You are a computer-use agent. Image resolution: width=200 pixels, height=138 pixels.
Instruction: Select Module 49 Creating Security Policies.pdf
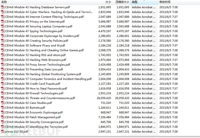click(37, 41)
